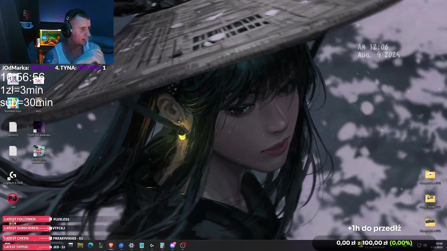This screenshot has width=447, height=251.
Task: Open network status in system tray
Action: pos(420,245)
